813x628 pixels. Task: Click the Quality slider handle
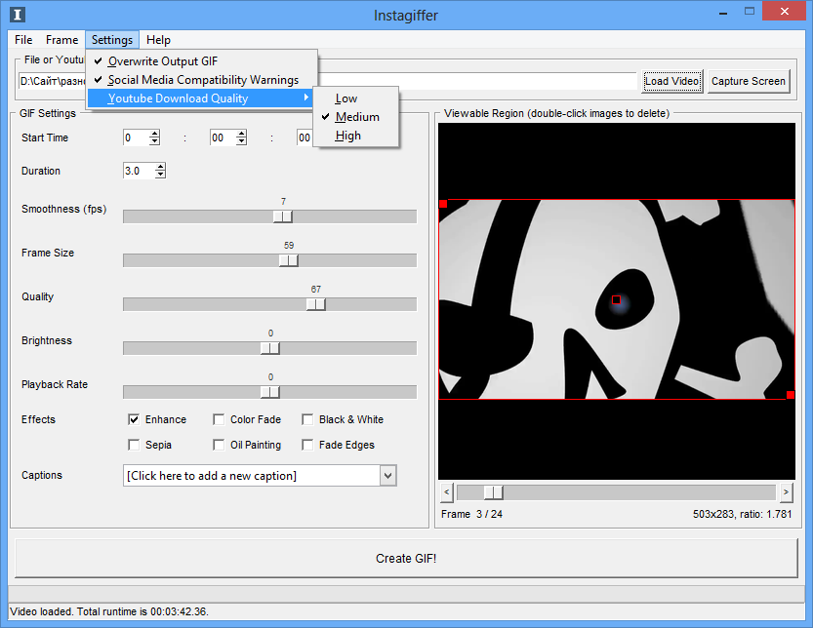pyautogui.click(x=316, y=304)
